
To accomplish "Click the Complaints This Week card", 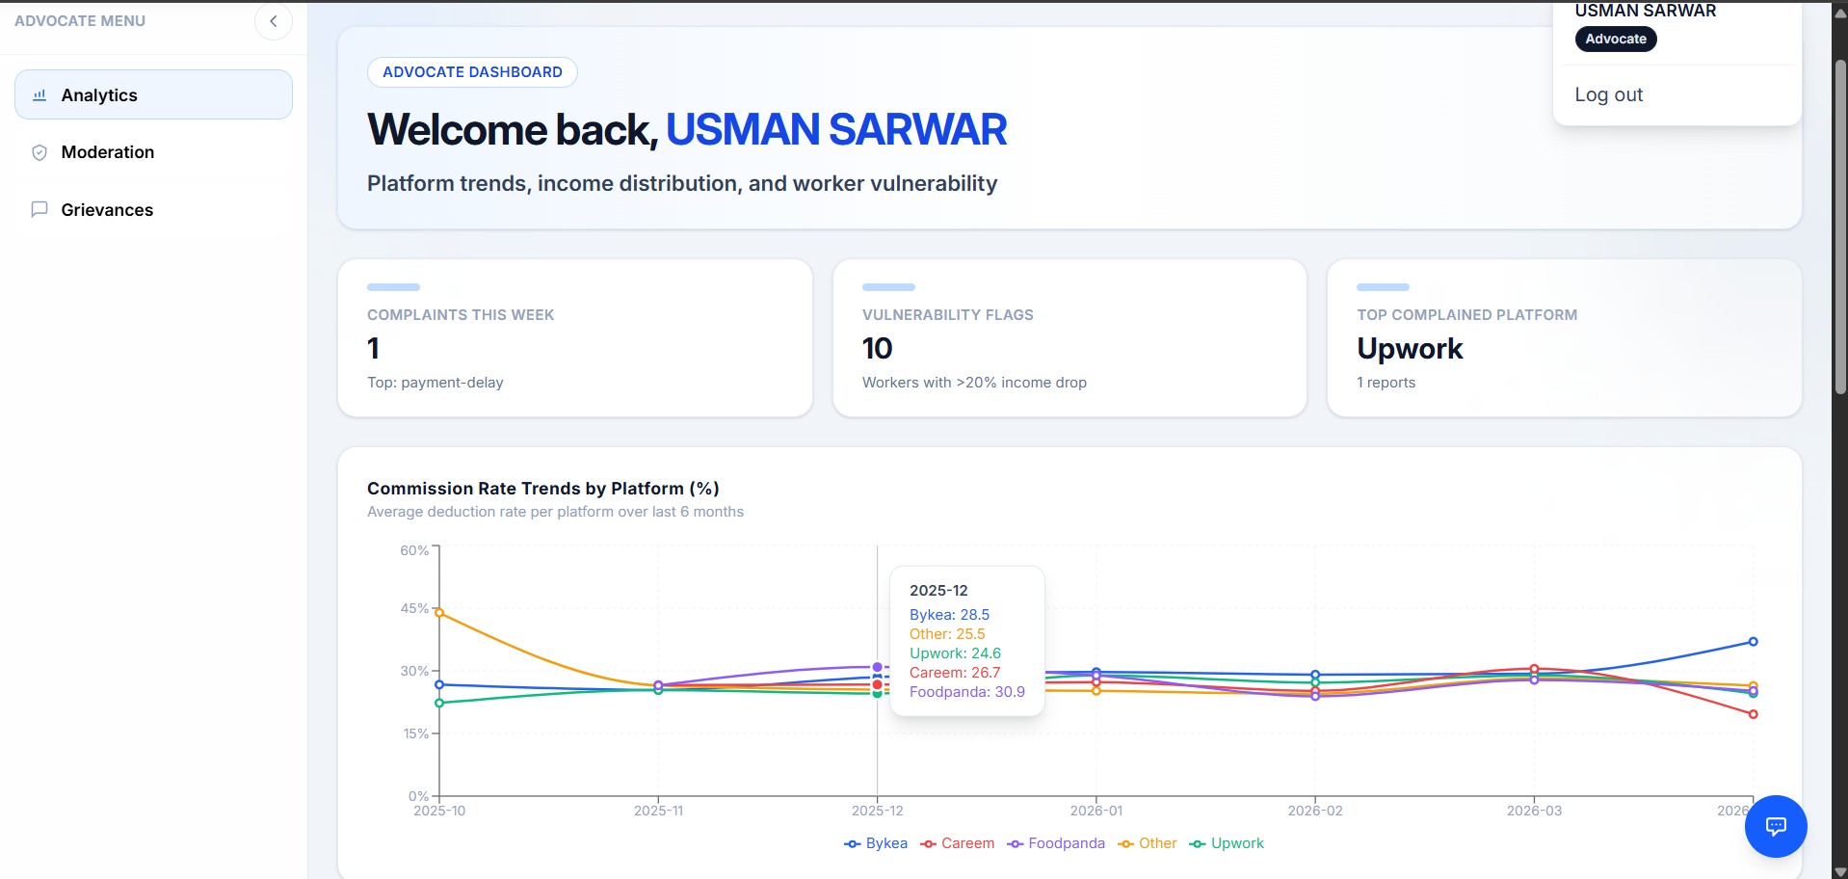I will click(x=575, y=337).
